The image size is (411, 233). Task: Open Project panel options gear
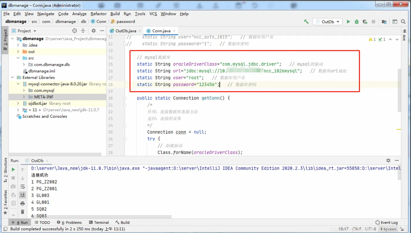(x=93, y=31)
